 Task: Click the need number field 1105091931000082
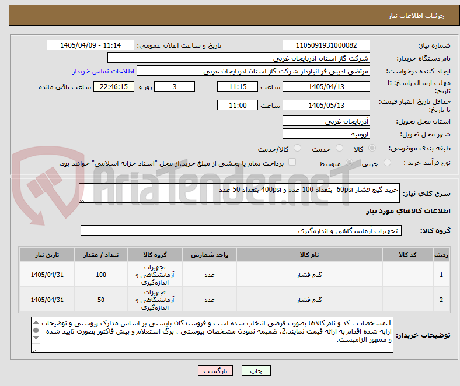pos(326,45)
